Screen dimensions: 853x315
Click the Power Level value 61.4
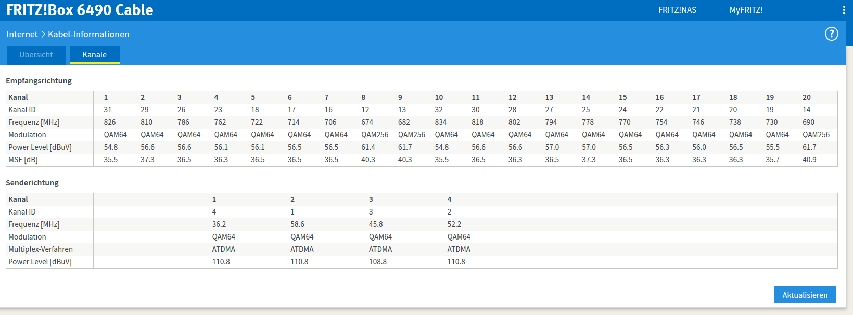click(x=368, y=147)
